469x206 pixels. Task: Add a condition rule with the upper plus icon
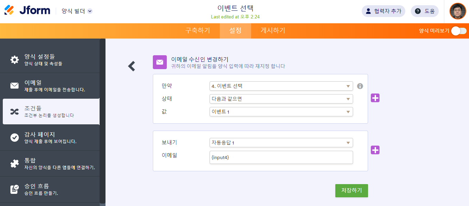(x=375, y=98)
